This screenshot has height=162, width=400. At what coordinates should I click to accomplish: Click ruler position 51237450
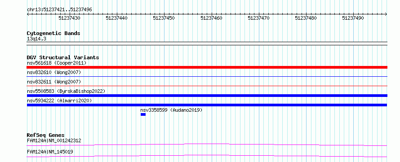pos(164,18)
